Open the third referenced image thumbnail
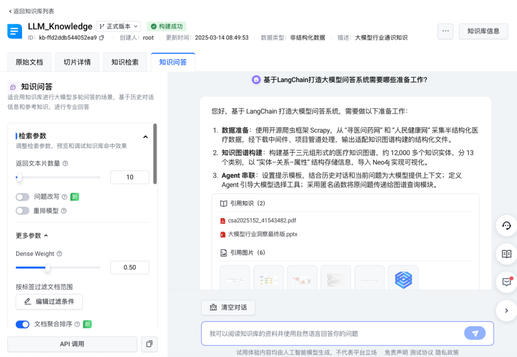 coord(302,278)
